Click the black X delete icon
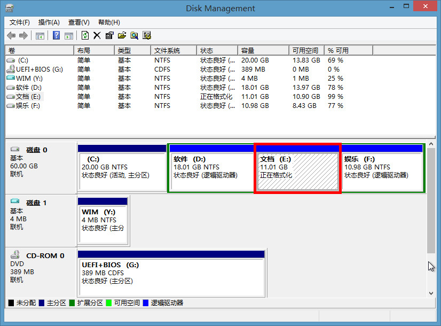 (x=97, y=36)
